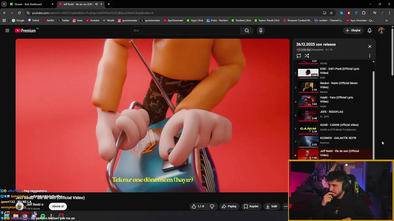Select Reckol - Narin playlist item
The height and width of the screenshot is (221, 394).
333,87
